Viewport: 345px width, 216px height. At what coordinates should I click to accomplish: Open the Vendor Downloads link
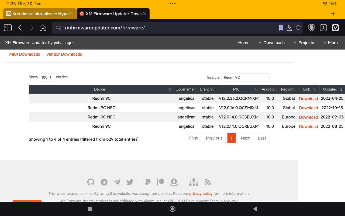tap(64, 54)
